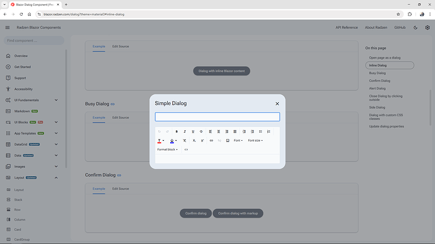Open Edit Source tab in Inline Dialog
The height and width of the screenshot is (244, 435).
point(120,47)
